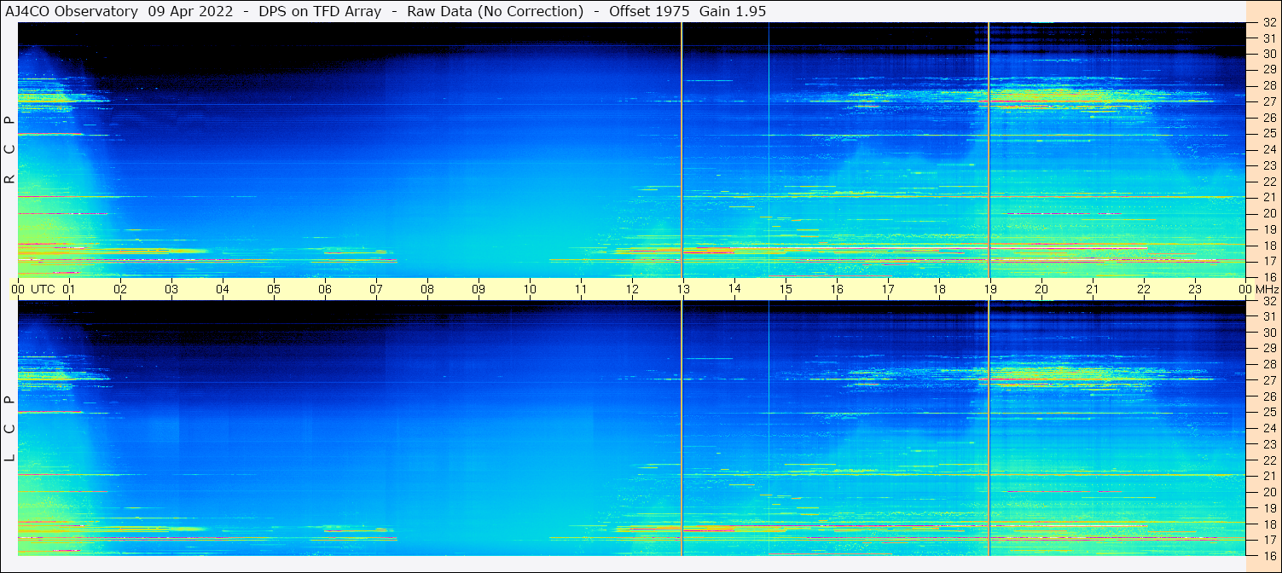Screen dimensions: 1282x573
Task: Click the 16 MHz label on RCP scale
Action: 1269,276
